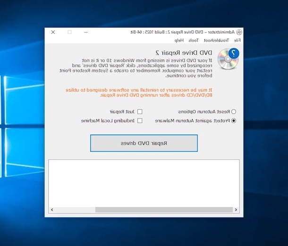Click the Repair DVD drives button
The image size is (288, 246).
[144, 143]
